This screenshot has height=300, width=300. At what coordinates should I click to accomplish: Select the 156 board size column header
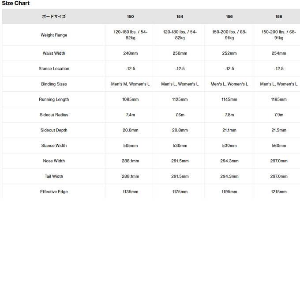pos(229,17)
